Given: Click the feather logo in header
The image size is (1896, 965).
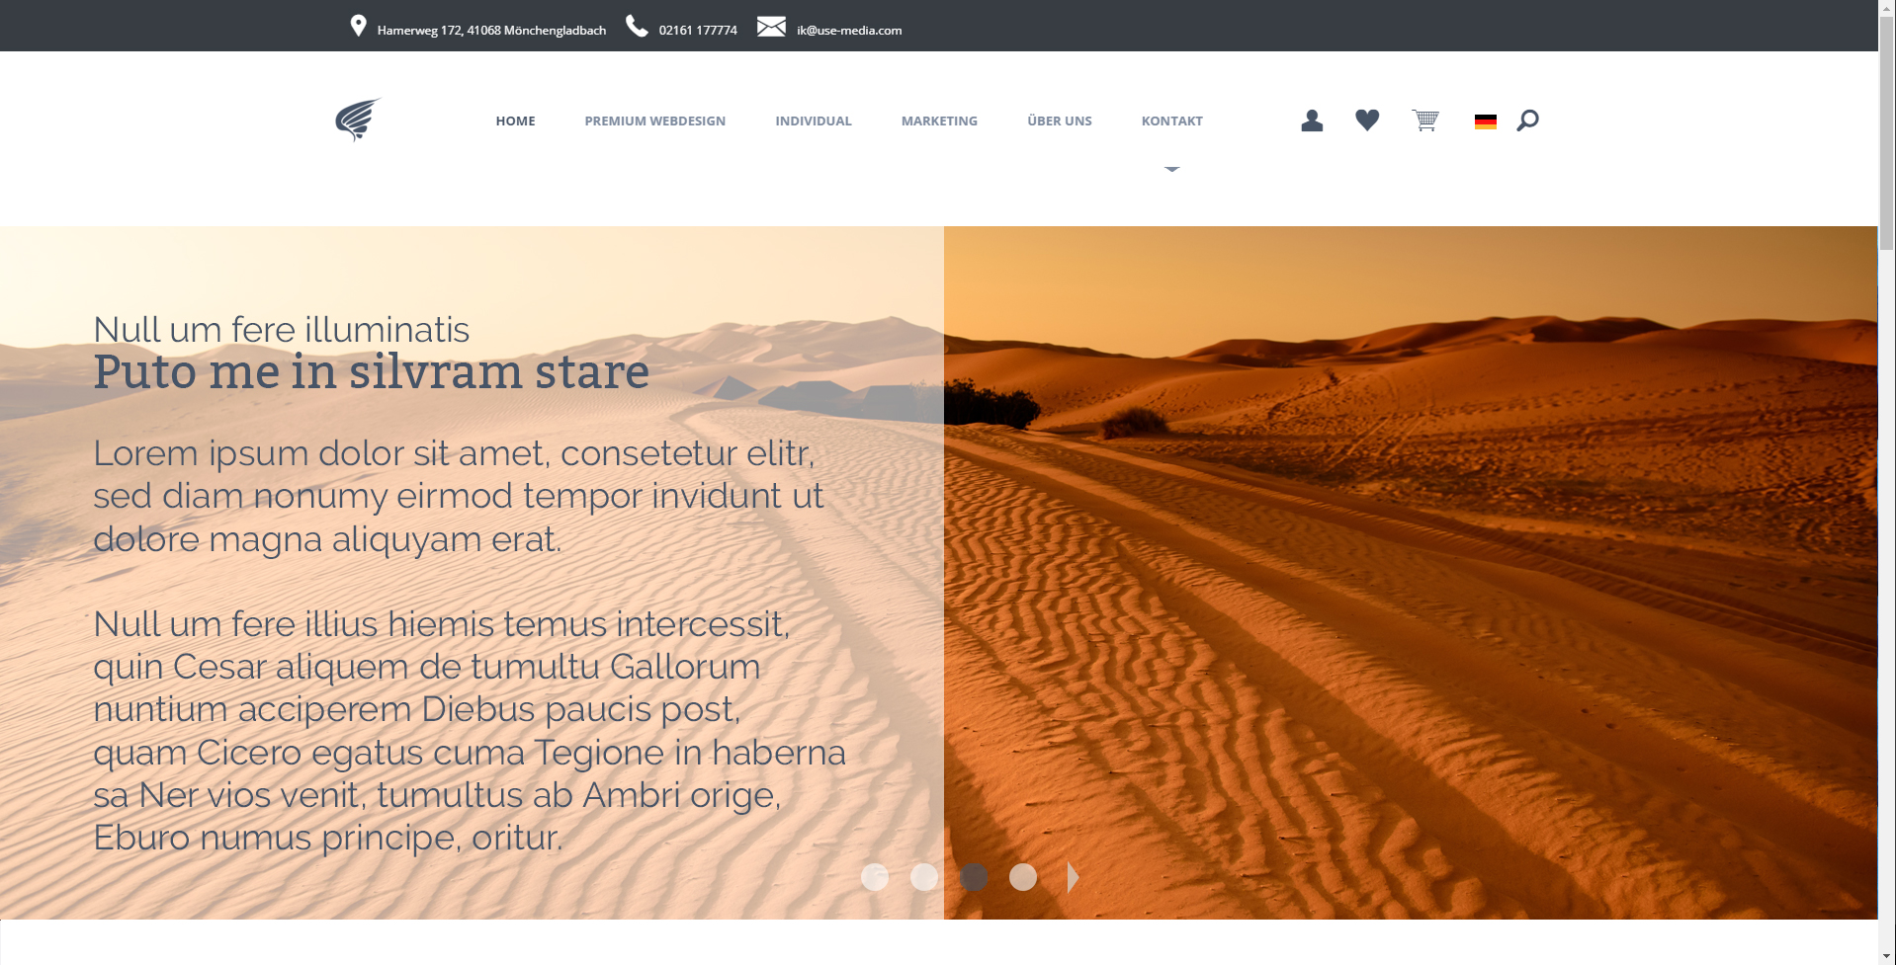Looking at the screenshot, I should coord(358,120).
